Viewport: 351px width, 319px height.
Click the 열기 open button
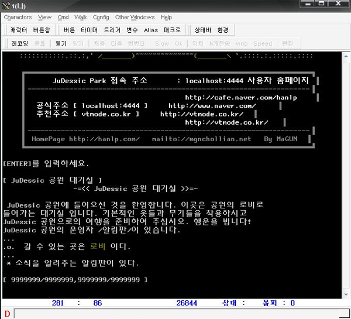point(61,43)
